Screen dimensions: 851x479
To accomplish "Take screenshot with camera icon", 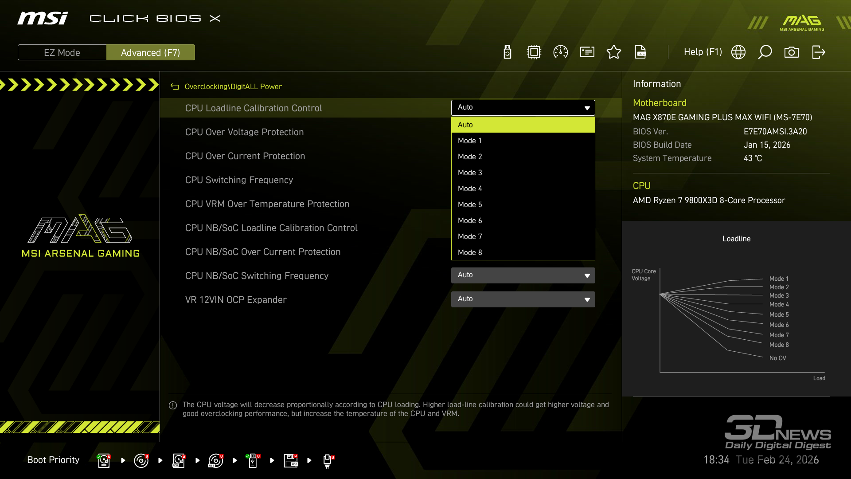I will click(x=792, y=52).
